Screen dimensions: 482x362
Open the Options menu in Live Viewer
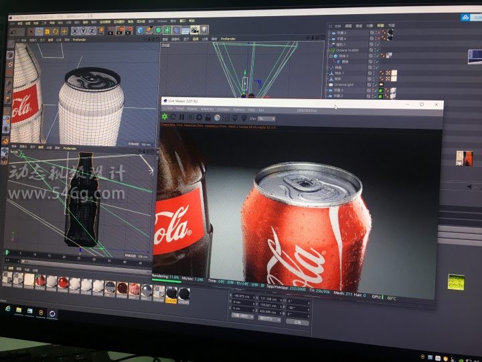(238, 109)
